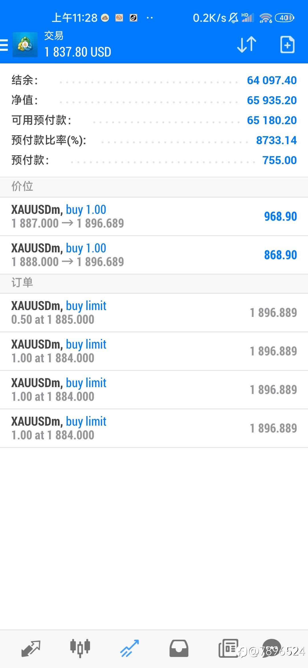This screenshot has width=308, height=668.
Task: Tap the 结余 balance row
Action: click(x=154, y=81)
